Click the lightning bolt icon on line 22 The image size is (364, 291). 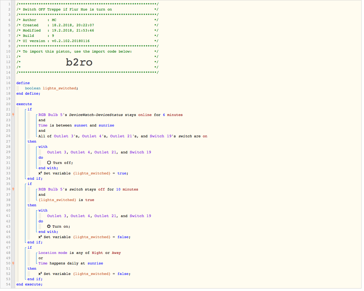pos(14,114)
